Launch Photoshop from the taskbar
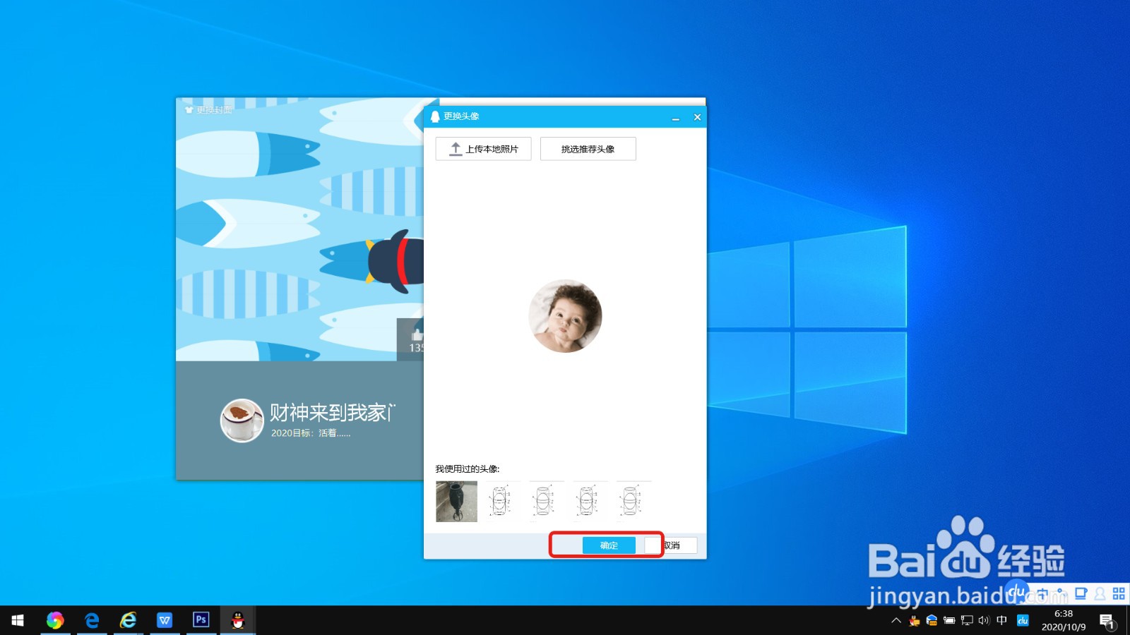Image resolution: width=1130 pixels, height=635 pixels. click(x=201, y=621)
